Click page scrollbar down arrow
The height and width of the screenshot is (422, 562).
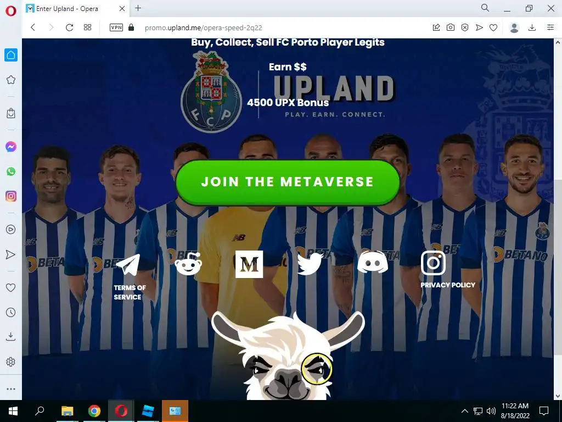(558, 396)
